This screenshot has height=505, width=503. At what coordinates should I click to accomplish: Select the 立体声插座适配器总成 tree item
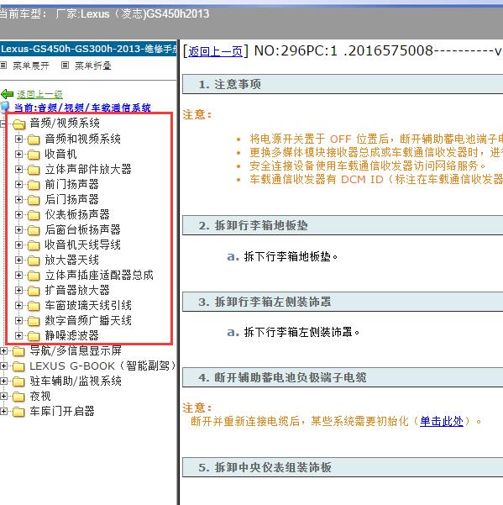99,275
